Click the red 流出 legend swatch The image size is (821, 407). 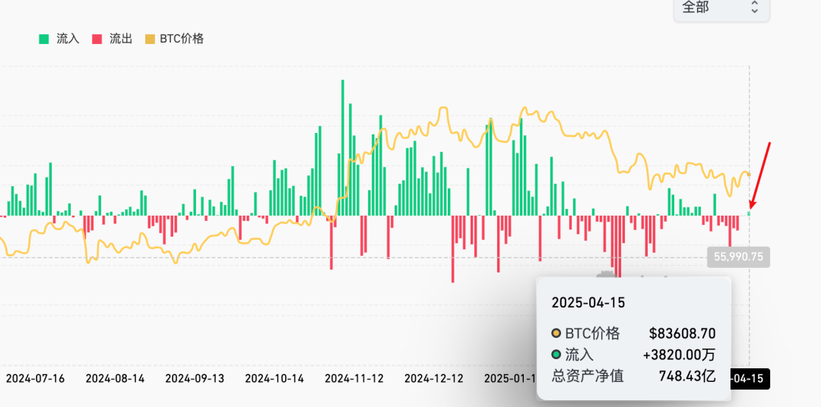(x=97, y=39)
